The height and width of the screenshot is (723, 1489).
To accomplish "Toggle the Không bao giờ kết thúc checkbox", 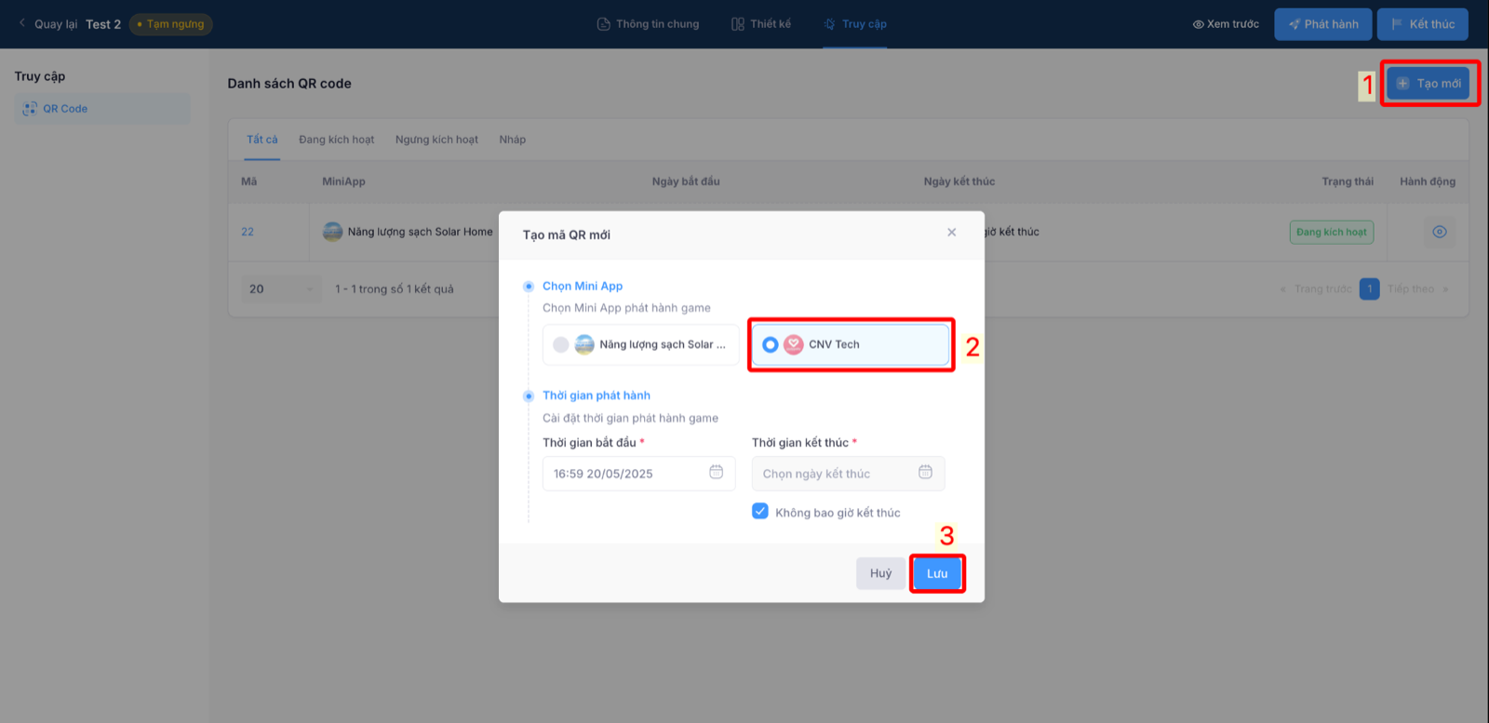I will pyautogui.click(x=760, y=511).
